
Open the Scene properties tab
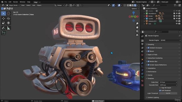[x=142, y=51]
